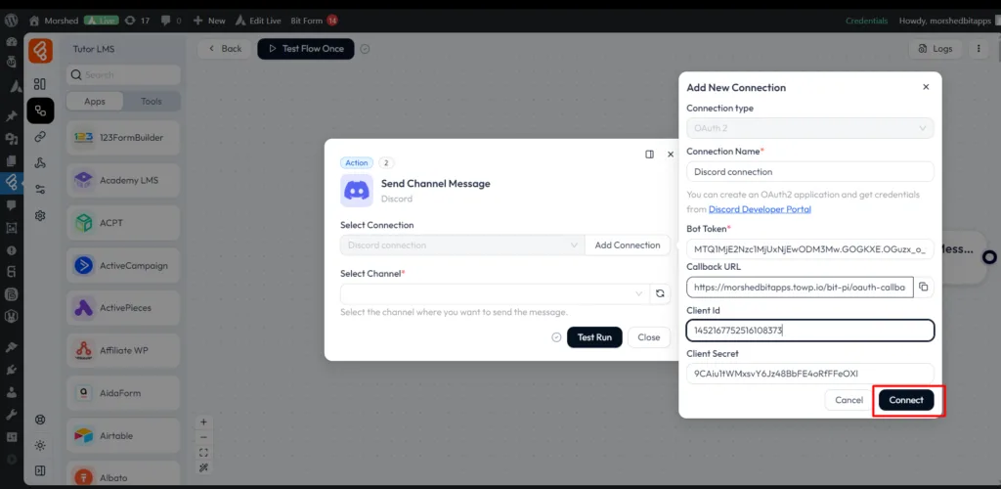The width and height of the screenshot is (1001, 489).
Task: Click the Callback URL field
Action: [x=800, y=288]
